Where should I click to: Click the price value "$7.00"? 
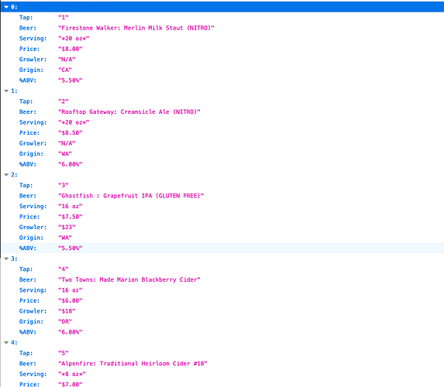click(71, 384)
